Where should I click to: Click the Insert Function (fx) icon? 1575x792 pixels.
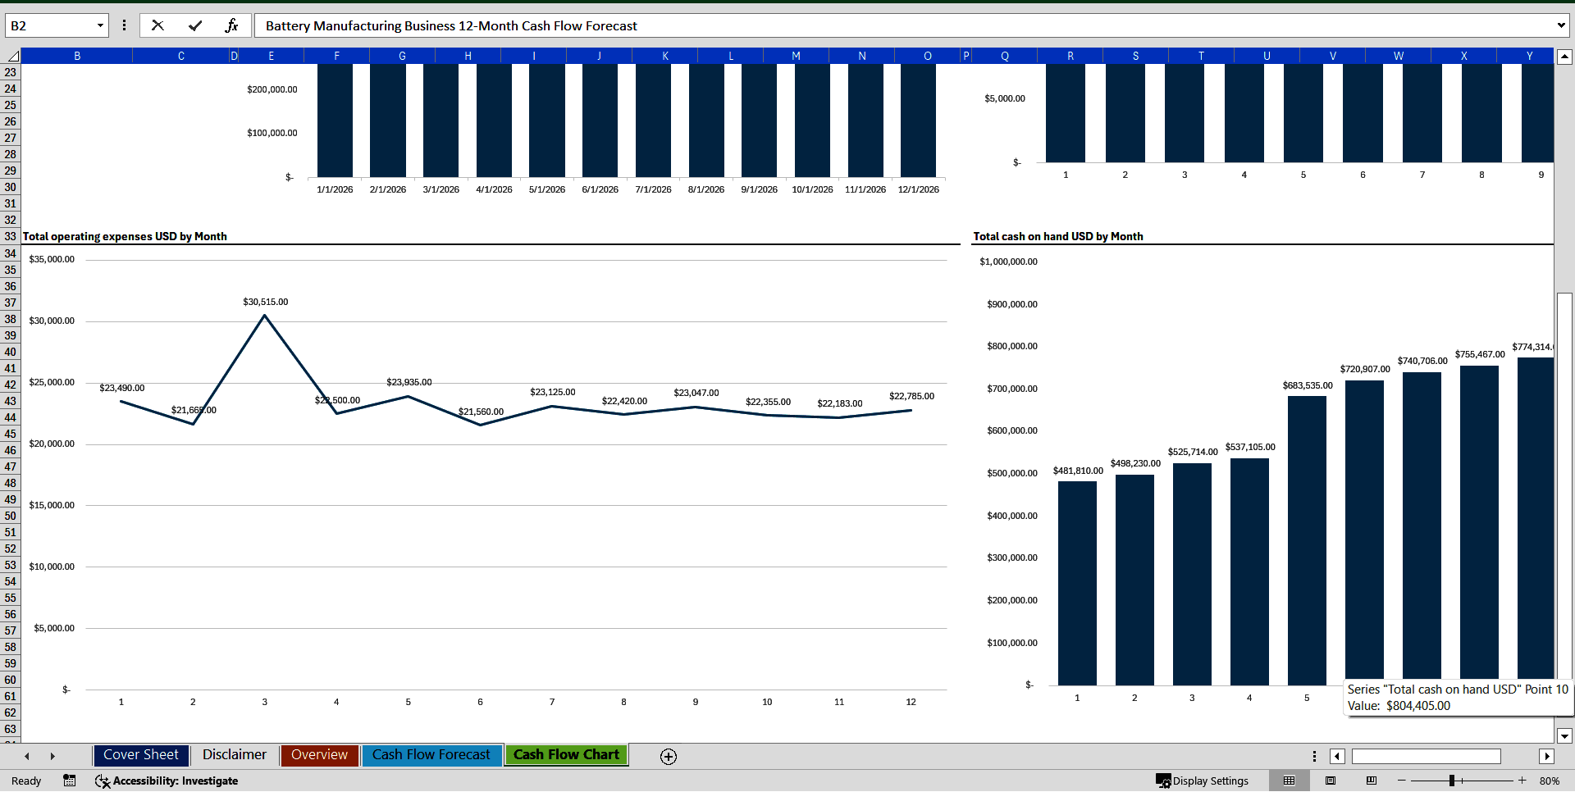coord(232,25)
